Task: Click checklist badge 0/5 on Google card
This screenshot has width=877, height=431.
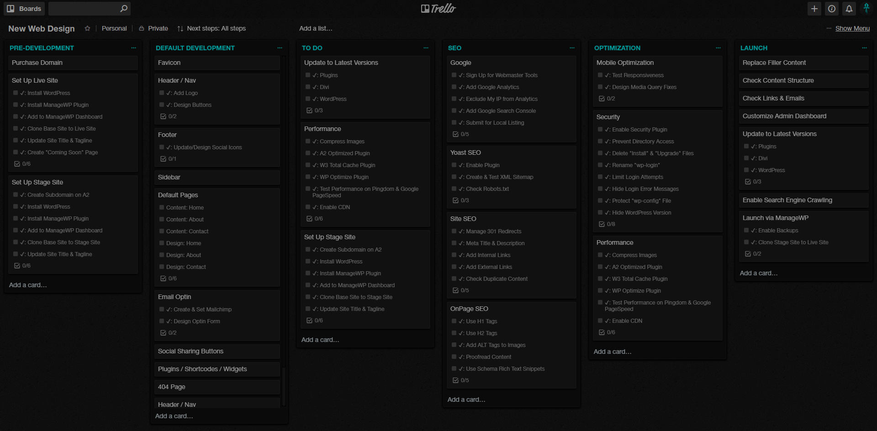Action: pos(461,134)
